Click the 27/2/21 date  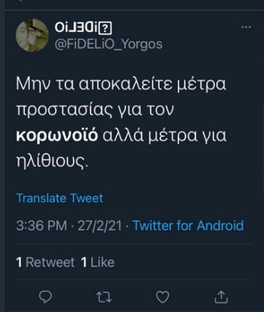click(x=100, y=226)
